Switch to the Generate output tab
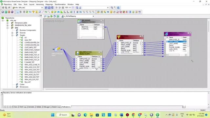Screen dimensions: 210x118 point(31,107)
